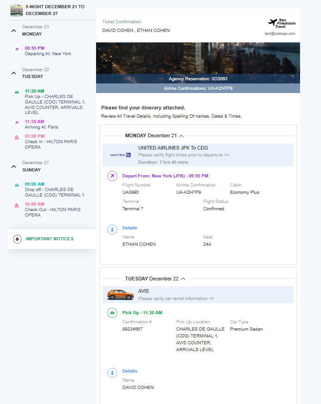Click flight number UA0990
This screenshot has height=404, width=321.
click(x=131, y=192)
